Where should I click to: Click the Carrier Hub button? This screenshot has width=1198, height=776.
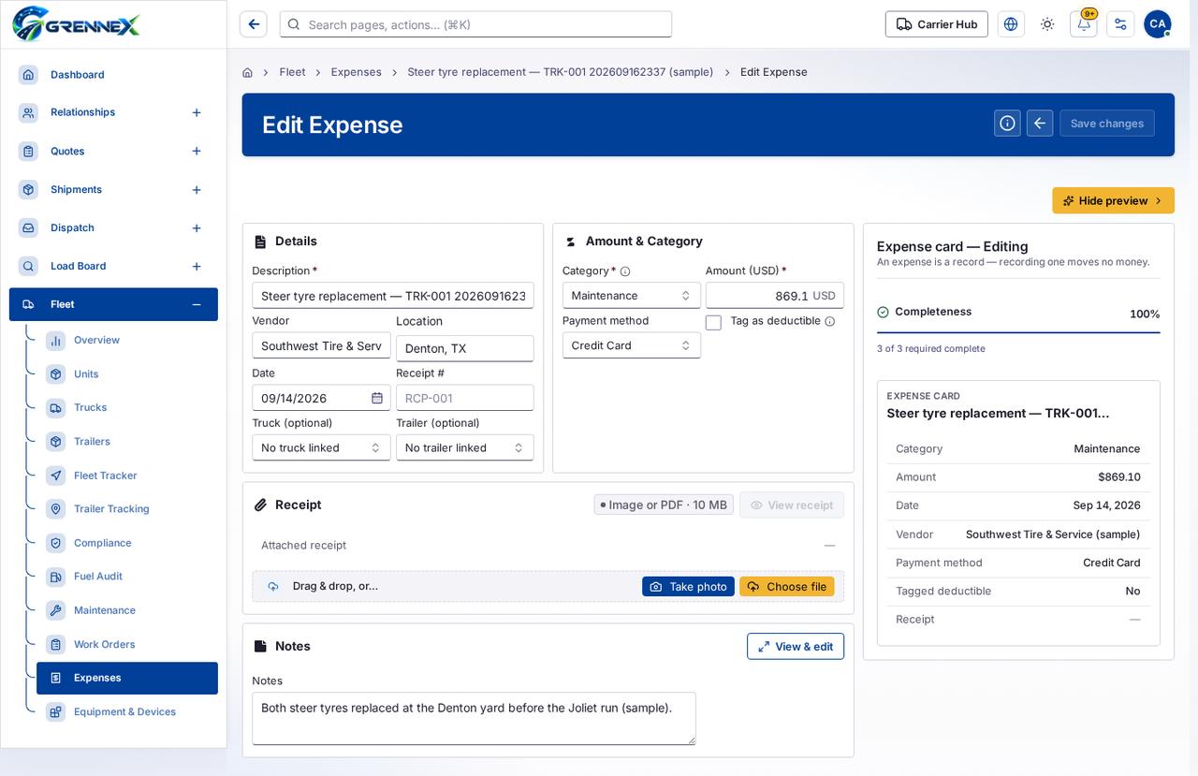[x=937, y=24]
